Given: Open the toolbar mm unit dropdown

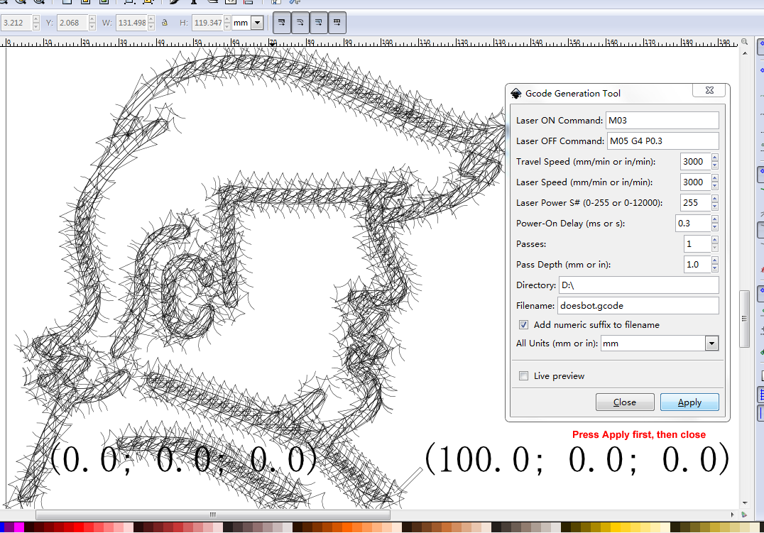Looking at the screenshot, I should (256, 23).
